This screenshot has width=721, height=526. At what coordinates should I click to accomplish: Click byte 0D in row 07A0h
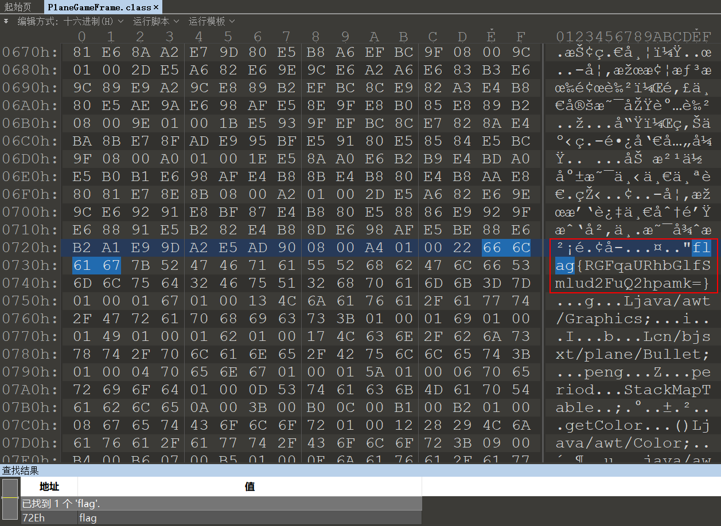coord(257,390)
